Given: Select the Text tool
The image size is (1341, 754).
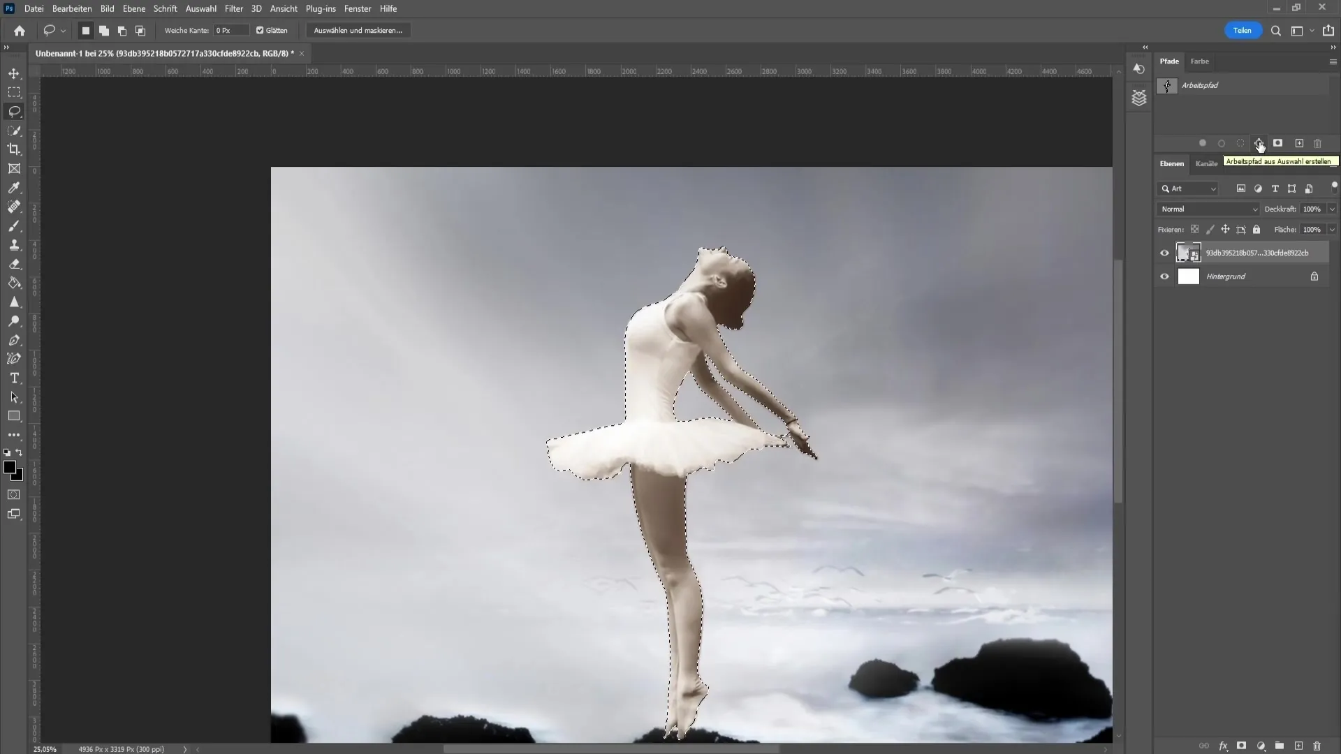Looking at the screenshot, I should [x=14, y=378].
